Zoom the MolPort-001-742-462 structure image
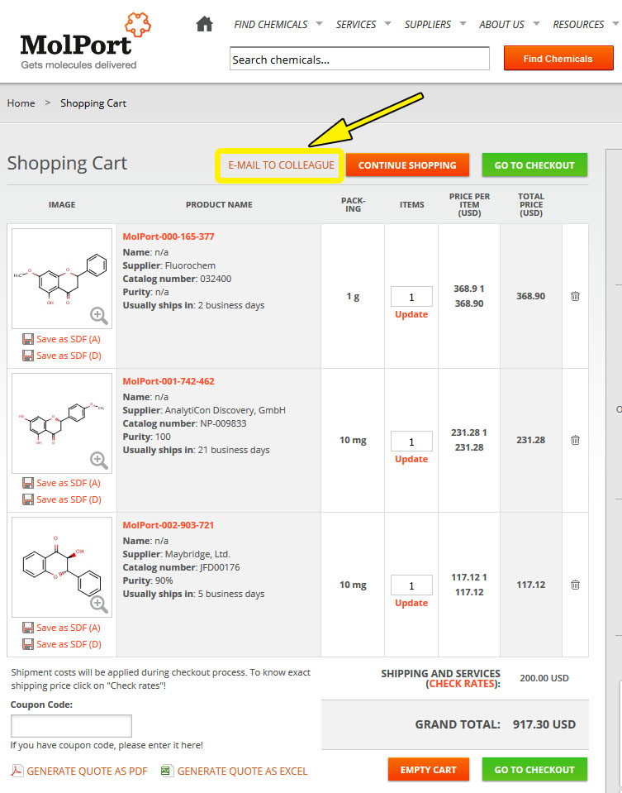622x793 pixels. click(x=98, y=460)
